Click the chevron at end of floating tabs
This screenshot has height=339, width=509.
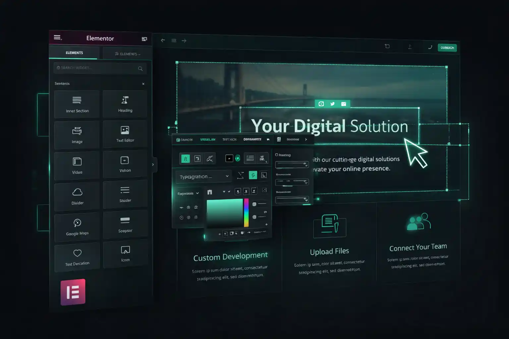point(306,139)
